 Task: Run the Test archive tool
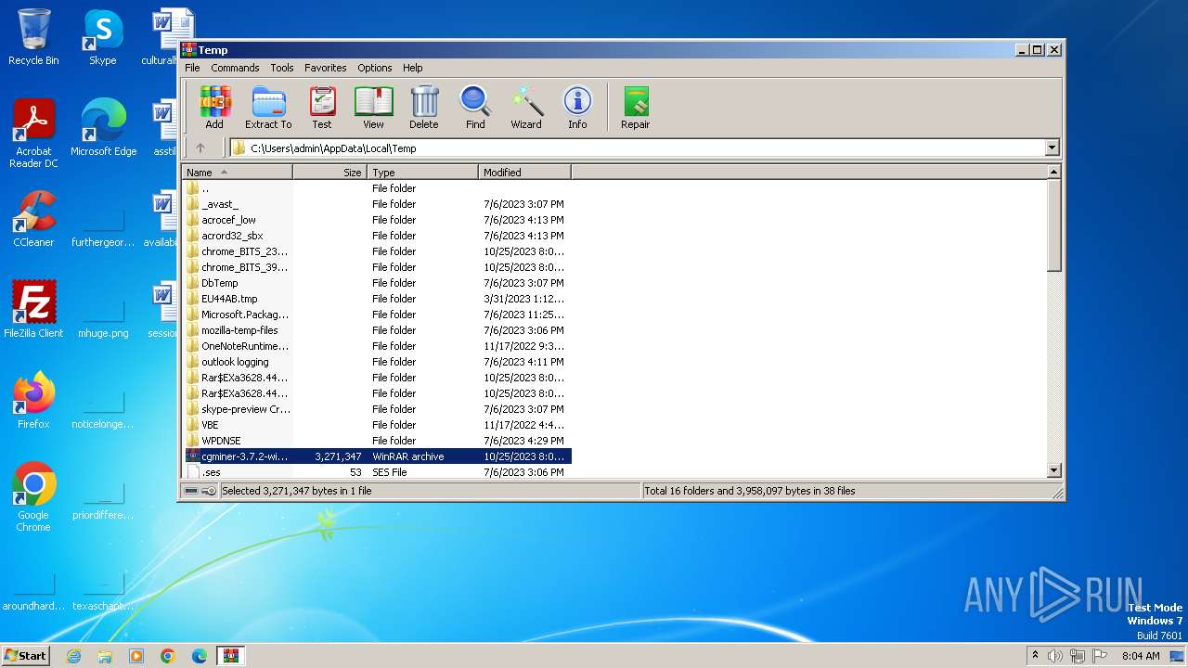click(322, 108)
